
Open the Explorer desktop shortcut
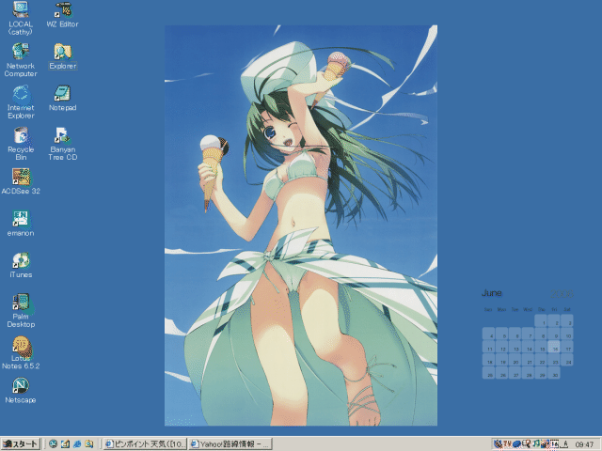(62, 51)
